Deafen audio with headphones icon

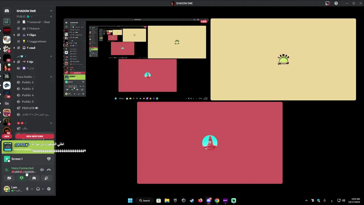click(x=38, y=189)
